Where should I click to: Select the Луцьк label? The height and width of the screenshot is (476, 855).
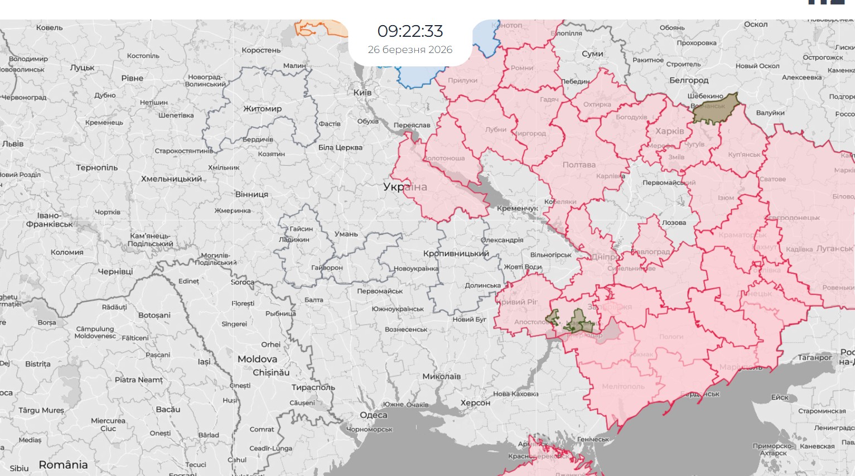pos(83,68)
